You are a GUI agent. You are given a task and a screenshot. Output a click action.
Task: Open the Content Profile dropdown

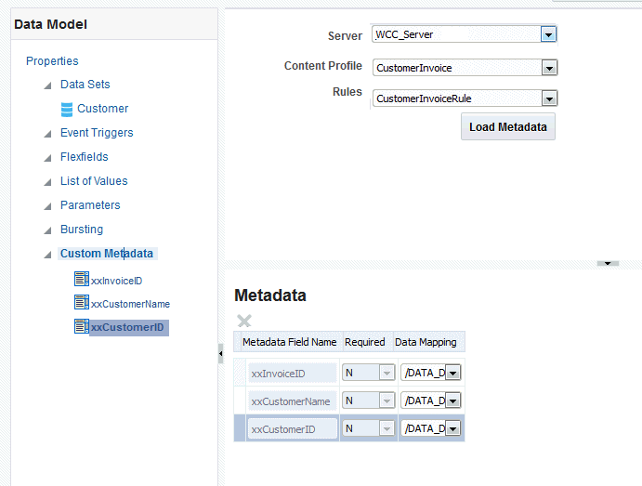tap(549, 68)
